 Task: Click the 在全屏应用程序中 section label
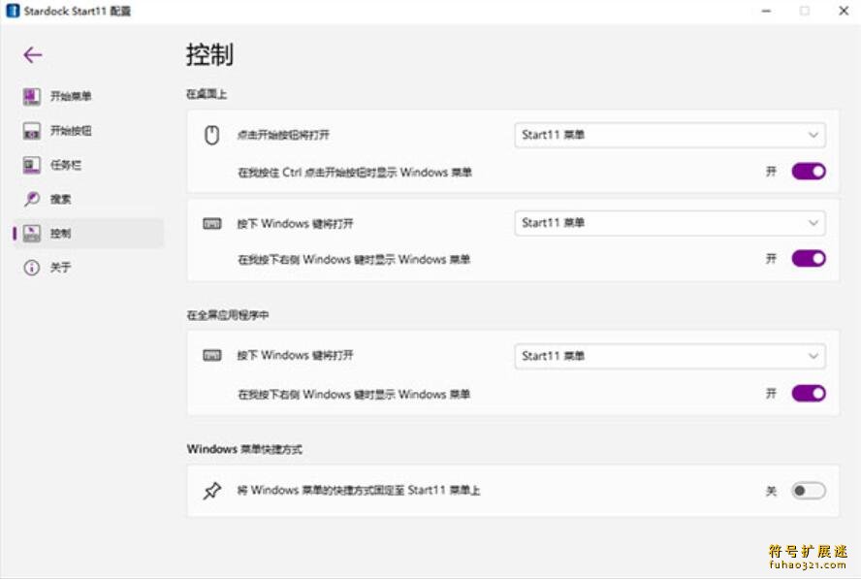click(x=228, y=315)
